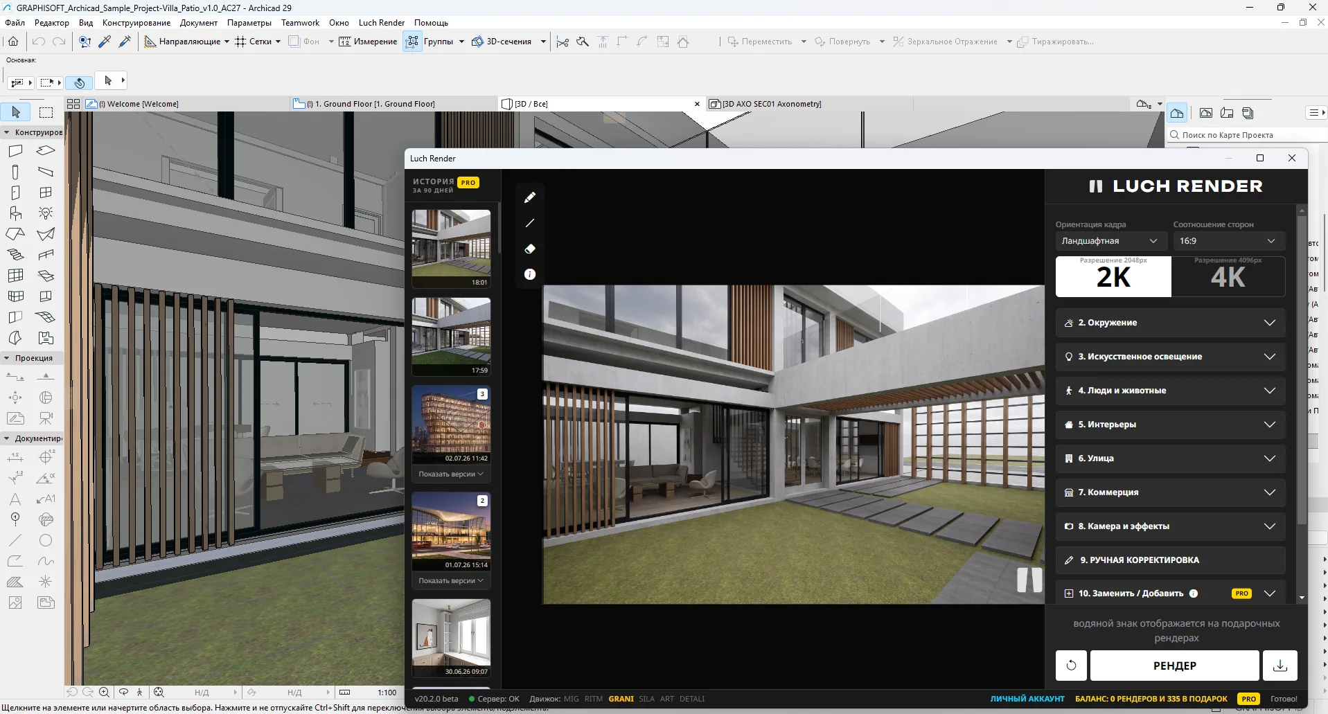This screenshot has height=714, width=1328.
Task: Click the Home icon in Archicad toolbar
Action: [13, 42]
